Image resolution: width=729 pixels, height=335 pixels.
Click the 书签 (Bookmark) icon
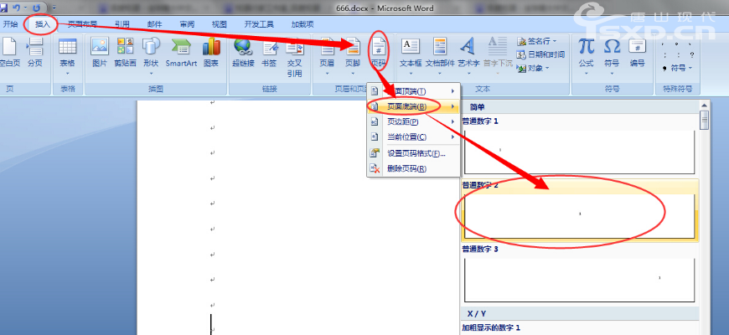coord(269,51)
